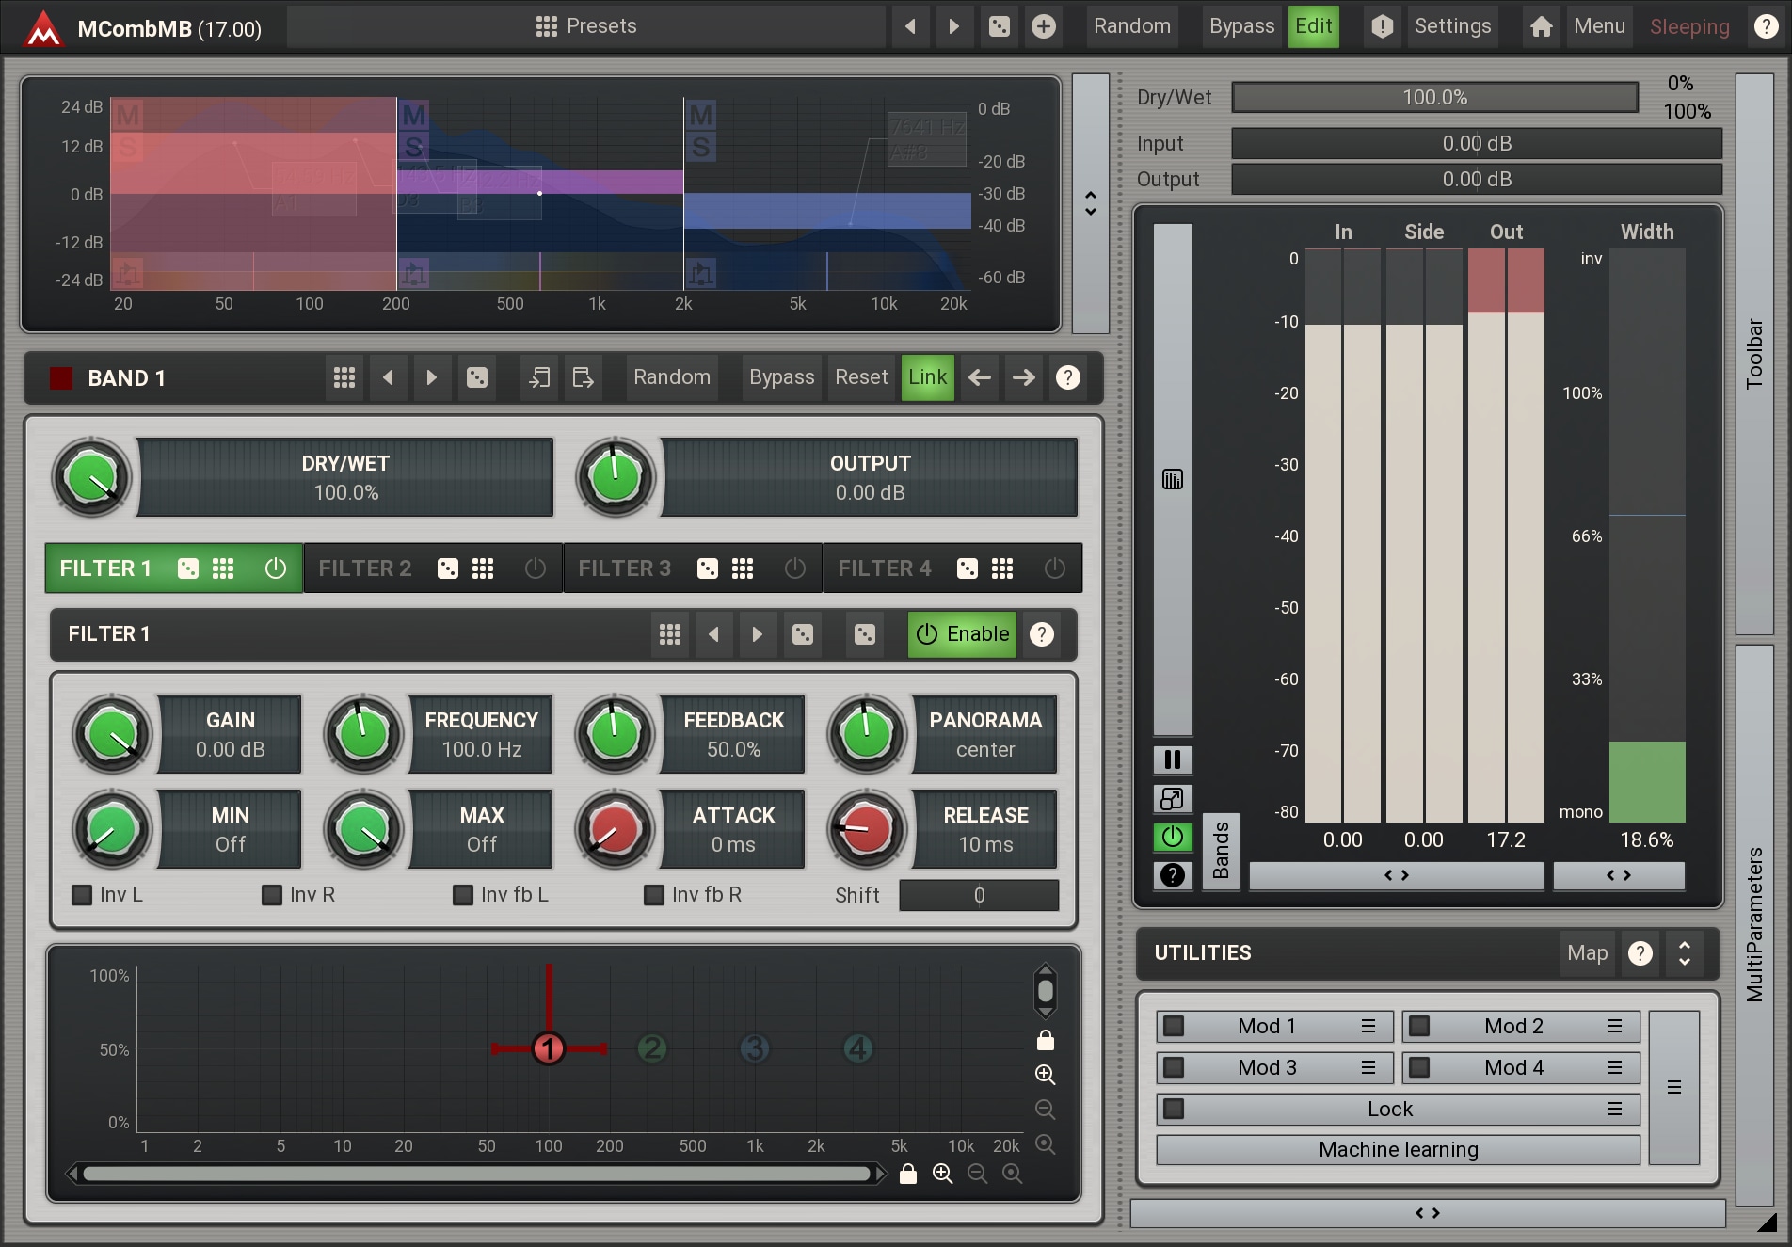Toggle the Mod 1 enable checkbox

click(1174, 1026)
